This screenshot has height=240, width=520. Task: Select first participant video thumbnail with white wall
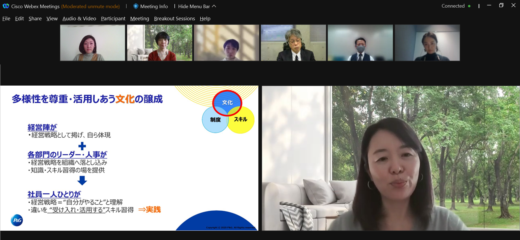(93, 43)
